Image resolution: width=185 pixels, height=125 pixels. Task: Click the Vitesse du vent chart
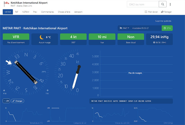(110, 115)
